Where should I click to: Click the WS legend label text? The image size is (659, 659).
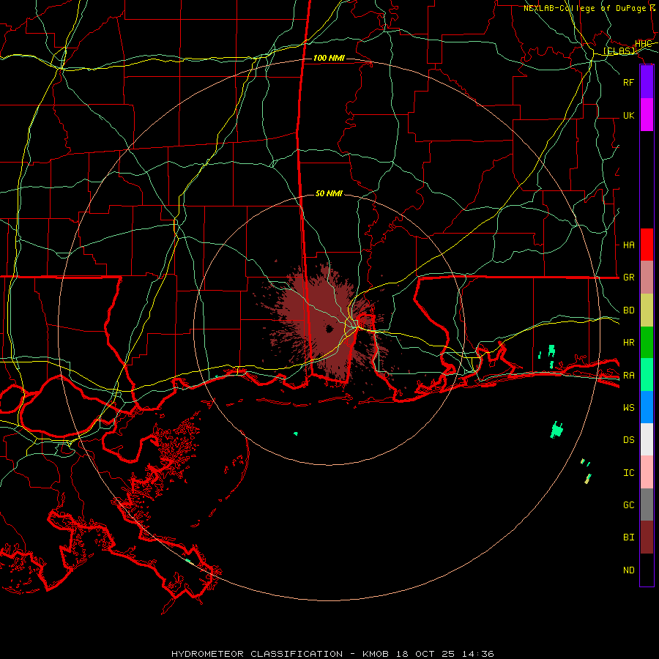pyautogui.click(x=628, y=408)
